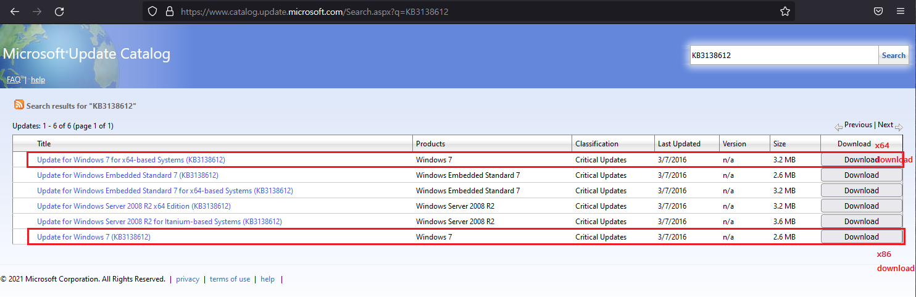Download the Windows 7 x64-based Systems update
Screen dimensions: 916x297
click(861, 160)
